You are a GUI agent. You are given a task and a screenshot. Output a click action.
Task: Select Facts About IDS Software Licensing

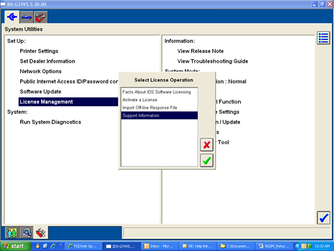[159, 92]
